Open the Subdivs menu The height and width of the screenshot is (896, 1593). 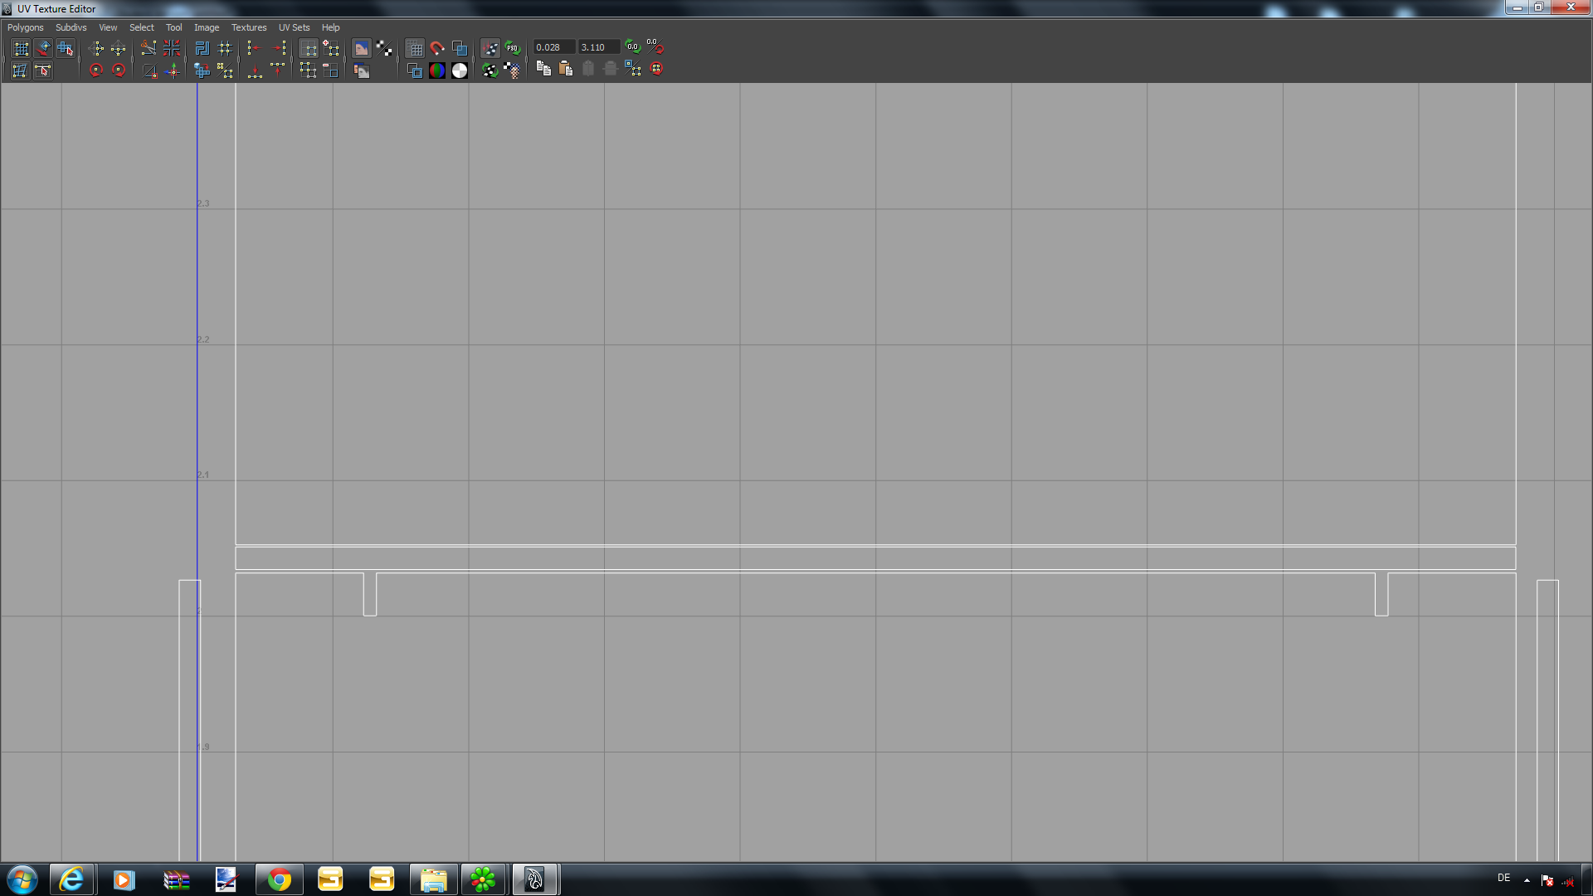pos(71,27)
